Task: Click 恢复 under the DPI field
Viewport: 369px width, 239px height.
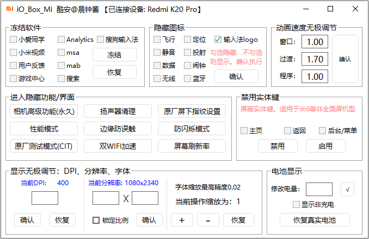Action: click(x=62, y=220)
